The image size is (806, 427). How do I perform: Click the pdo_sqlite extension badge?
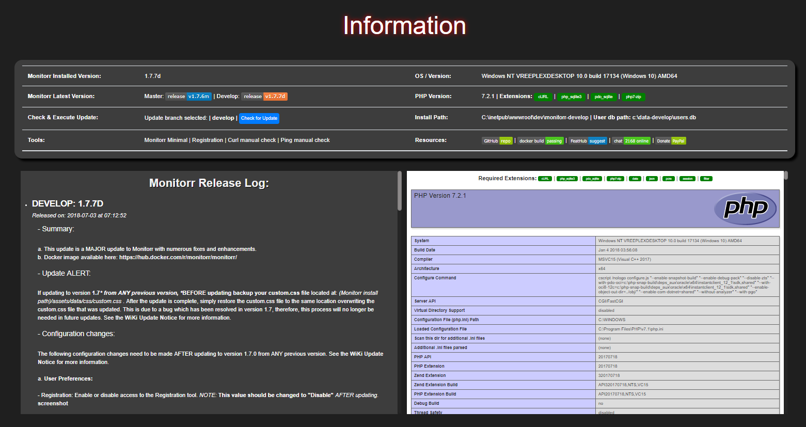click(603, 96)
